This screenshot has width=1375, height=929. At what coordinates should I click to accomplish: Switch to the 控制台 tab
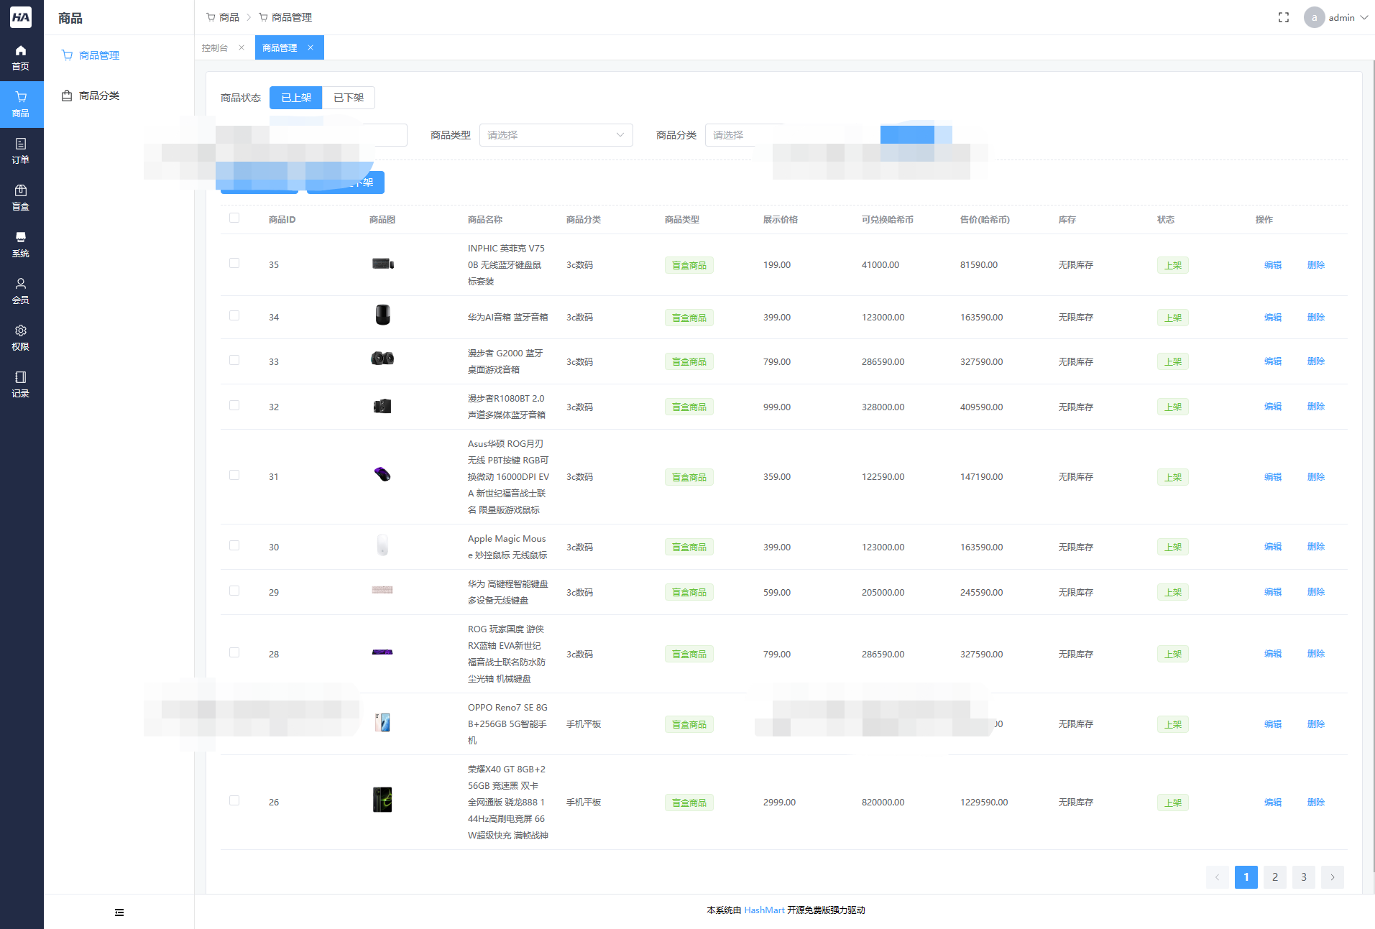(x=215, y=48)
